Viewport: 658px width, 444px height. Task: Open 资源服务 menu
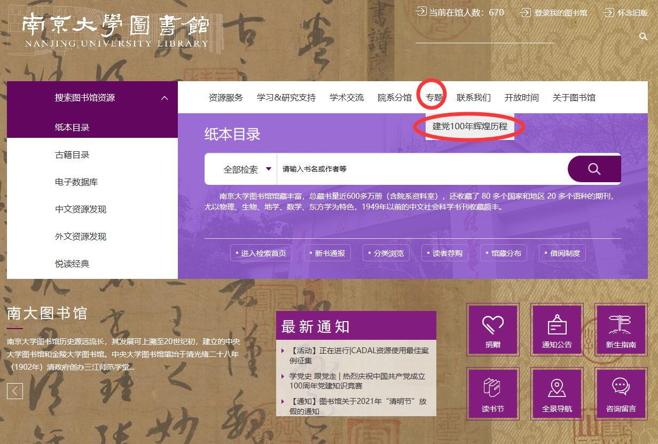(x=226, y=98)
